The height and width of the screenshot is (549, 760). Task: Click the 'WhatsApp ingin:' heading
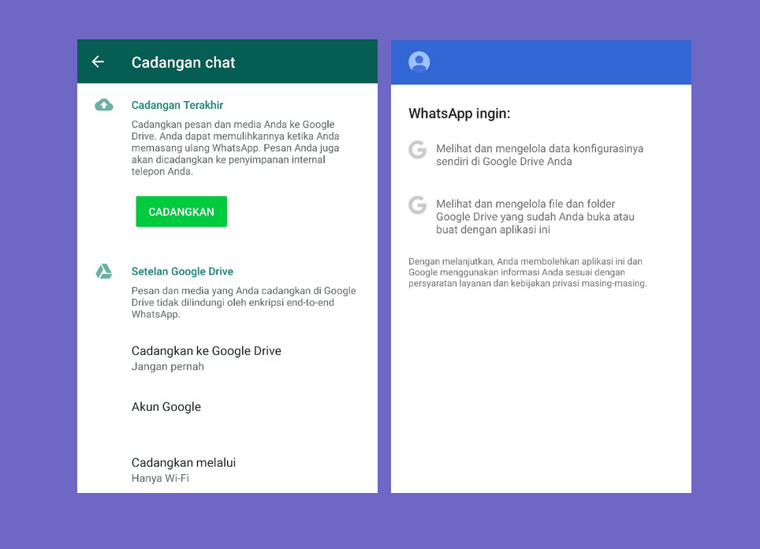(x=460, y=114)
